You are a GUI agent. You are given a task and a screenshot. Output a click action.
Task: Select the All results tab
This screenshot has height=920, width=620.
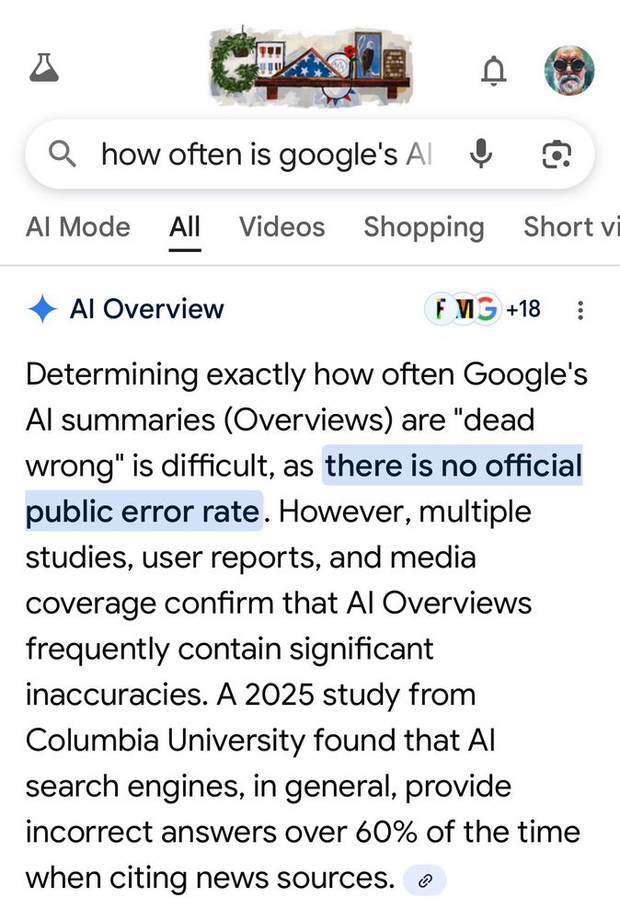184,227
